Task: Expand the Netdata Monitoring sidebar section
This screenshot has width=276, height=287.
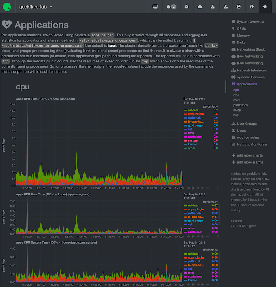Action: point(252,144)
